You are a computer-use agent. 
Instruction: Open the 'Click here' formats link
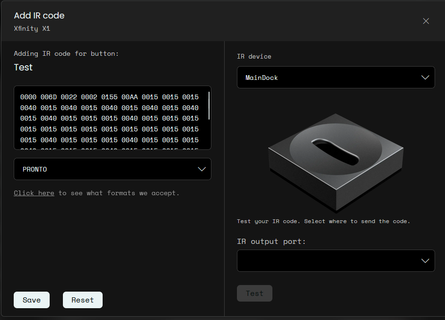tap(34, 193)
